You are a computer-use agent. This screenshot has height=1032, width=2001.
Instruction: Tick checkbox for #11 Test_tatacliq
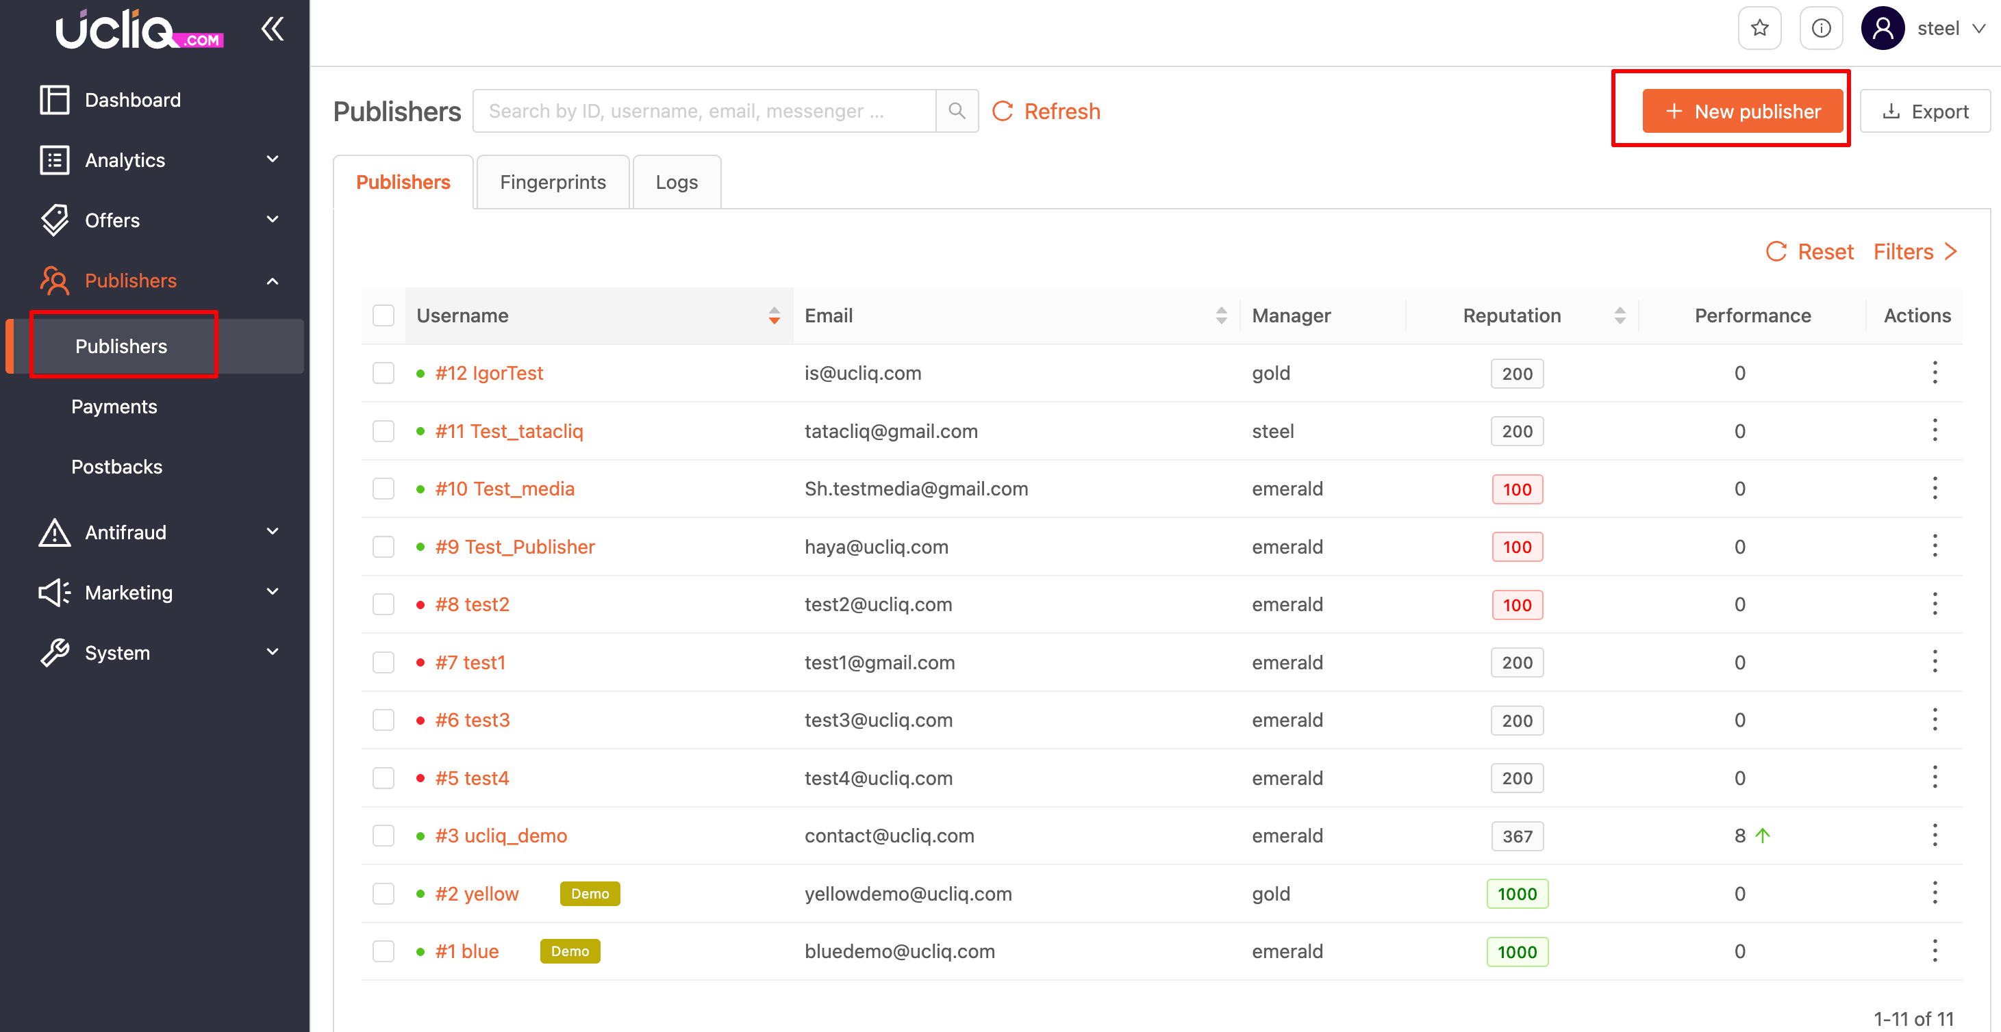click(x=383, y=431)
